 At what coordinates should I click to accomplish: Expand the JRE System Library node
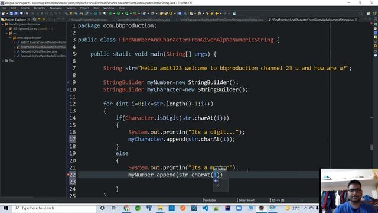pyautogui.click(x=7, y=29)
